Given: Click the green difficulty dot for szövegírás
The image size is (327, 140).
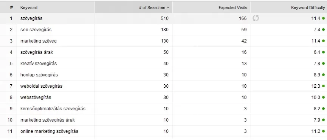Looking at the screenshot, I should [x=324, y=18].
